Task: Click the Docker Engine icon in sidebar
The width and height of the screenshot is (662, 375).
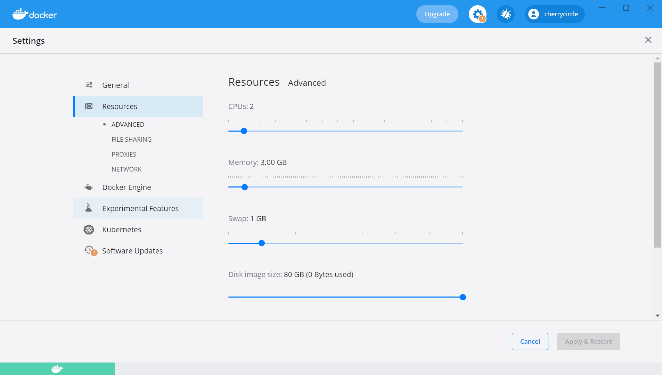Action: (x=89, y=187)
